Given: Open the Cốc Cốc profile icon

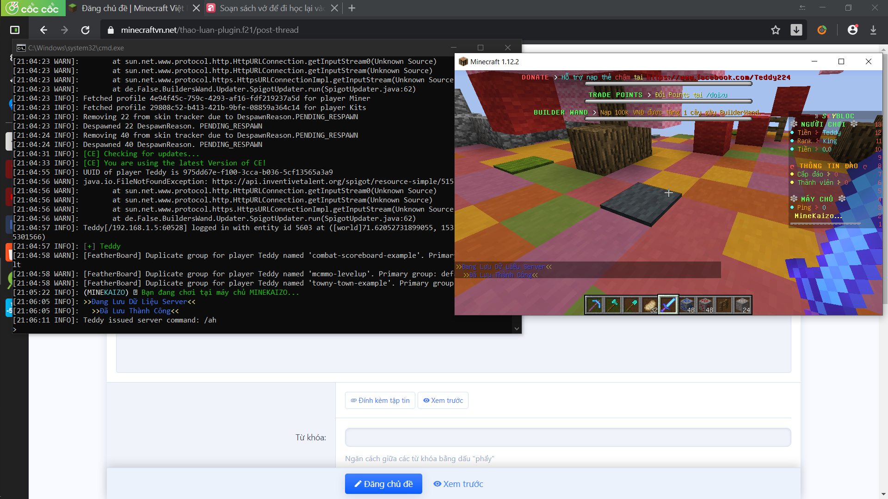Looking at the screenshot, I should point(852,30).
